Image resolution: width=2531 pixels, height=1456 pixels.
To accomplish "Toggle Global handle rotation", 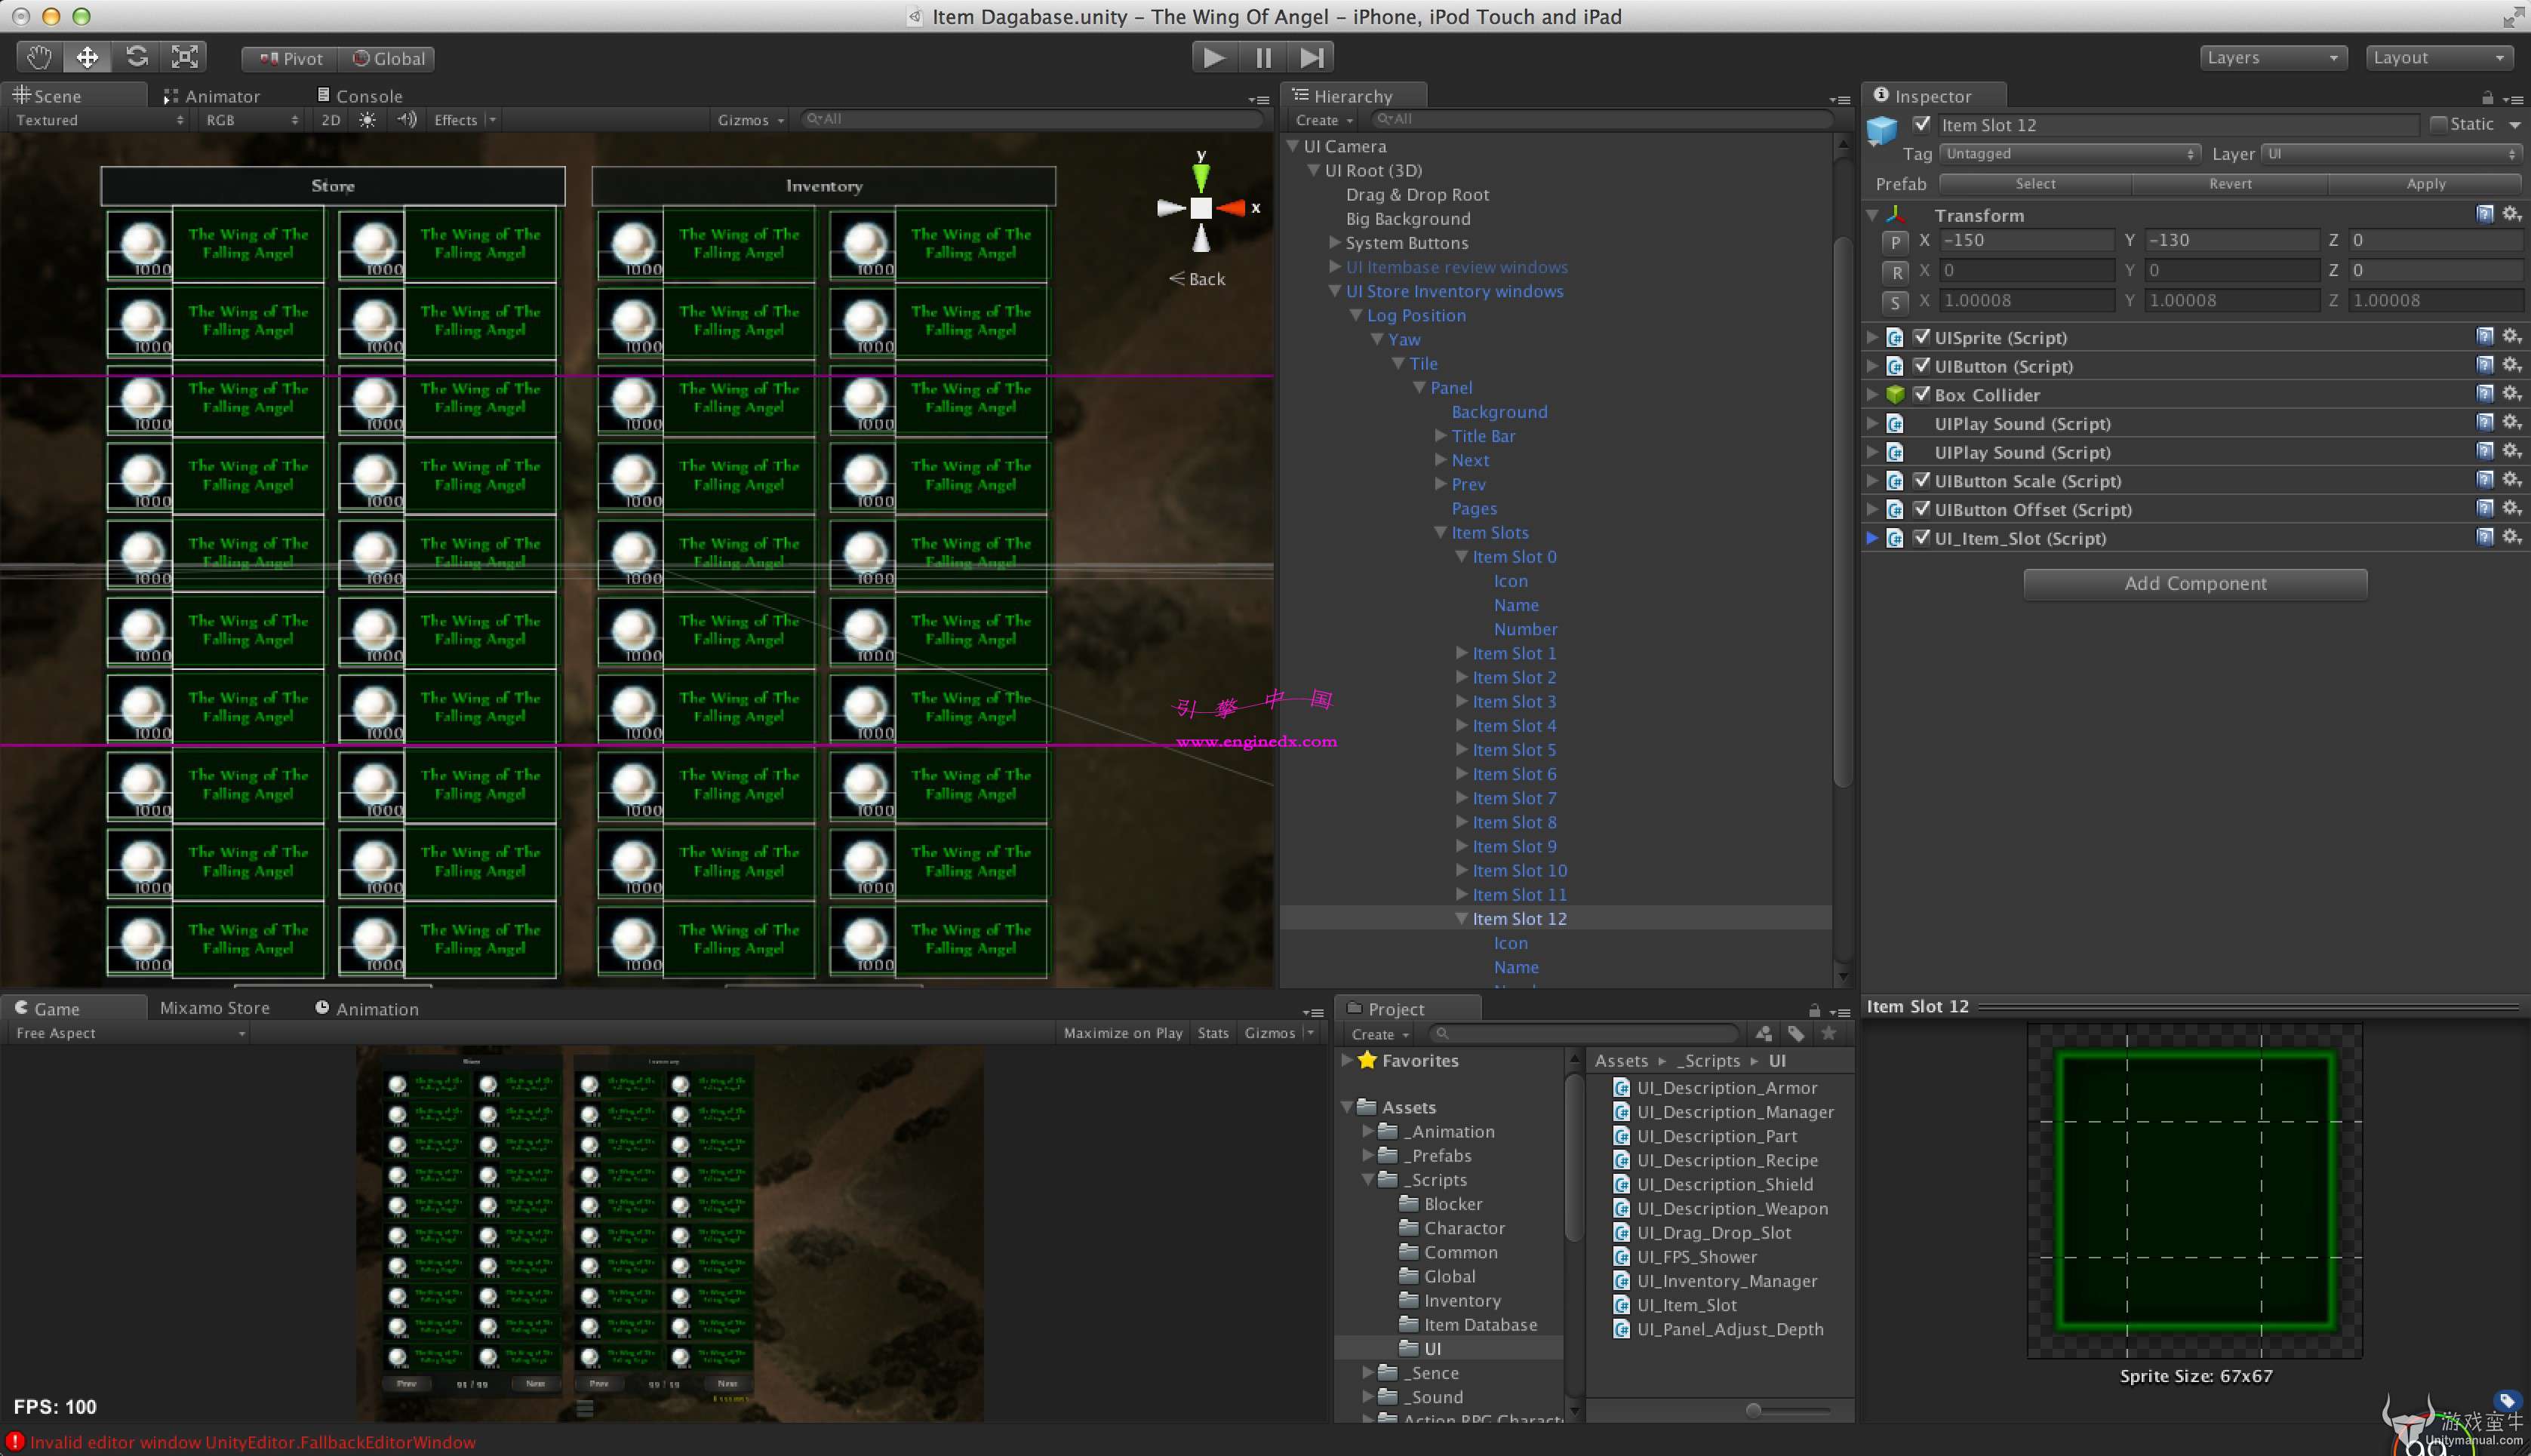I will tap(389, 58).
